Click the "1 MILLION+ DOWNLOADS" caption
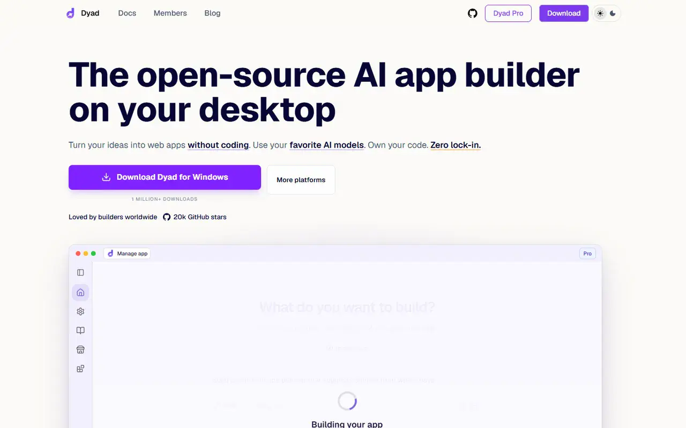 coord(165,199)
